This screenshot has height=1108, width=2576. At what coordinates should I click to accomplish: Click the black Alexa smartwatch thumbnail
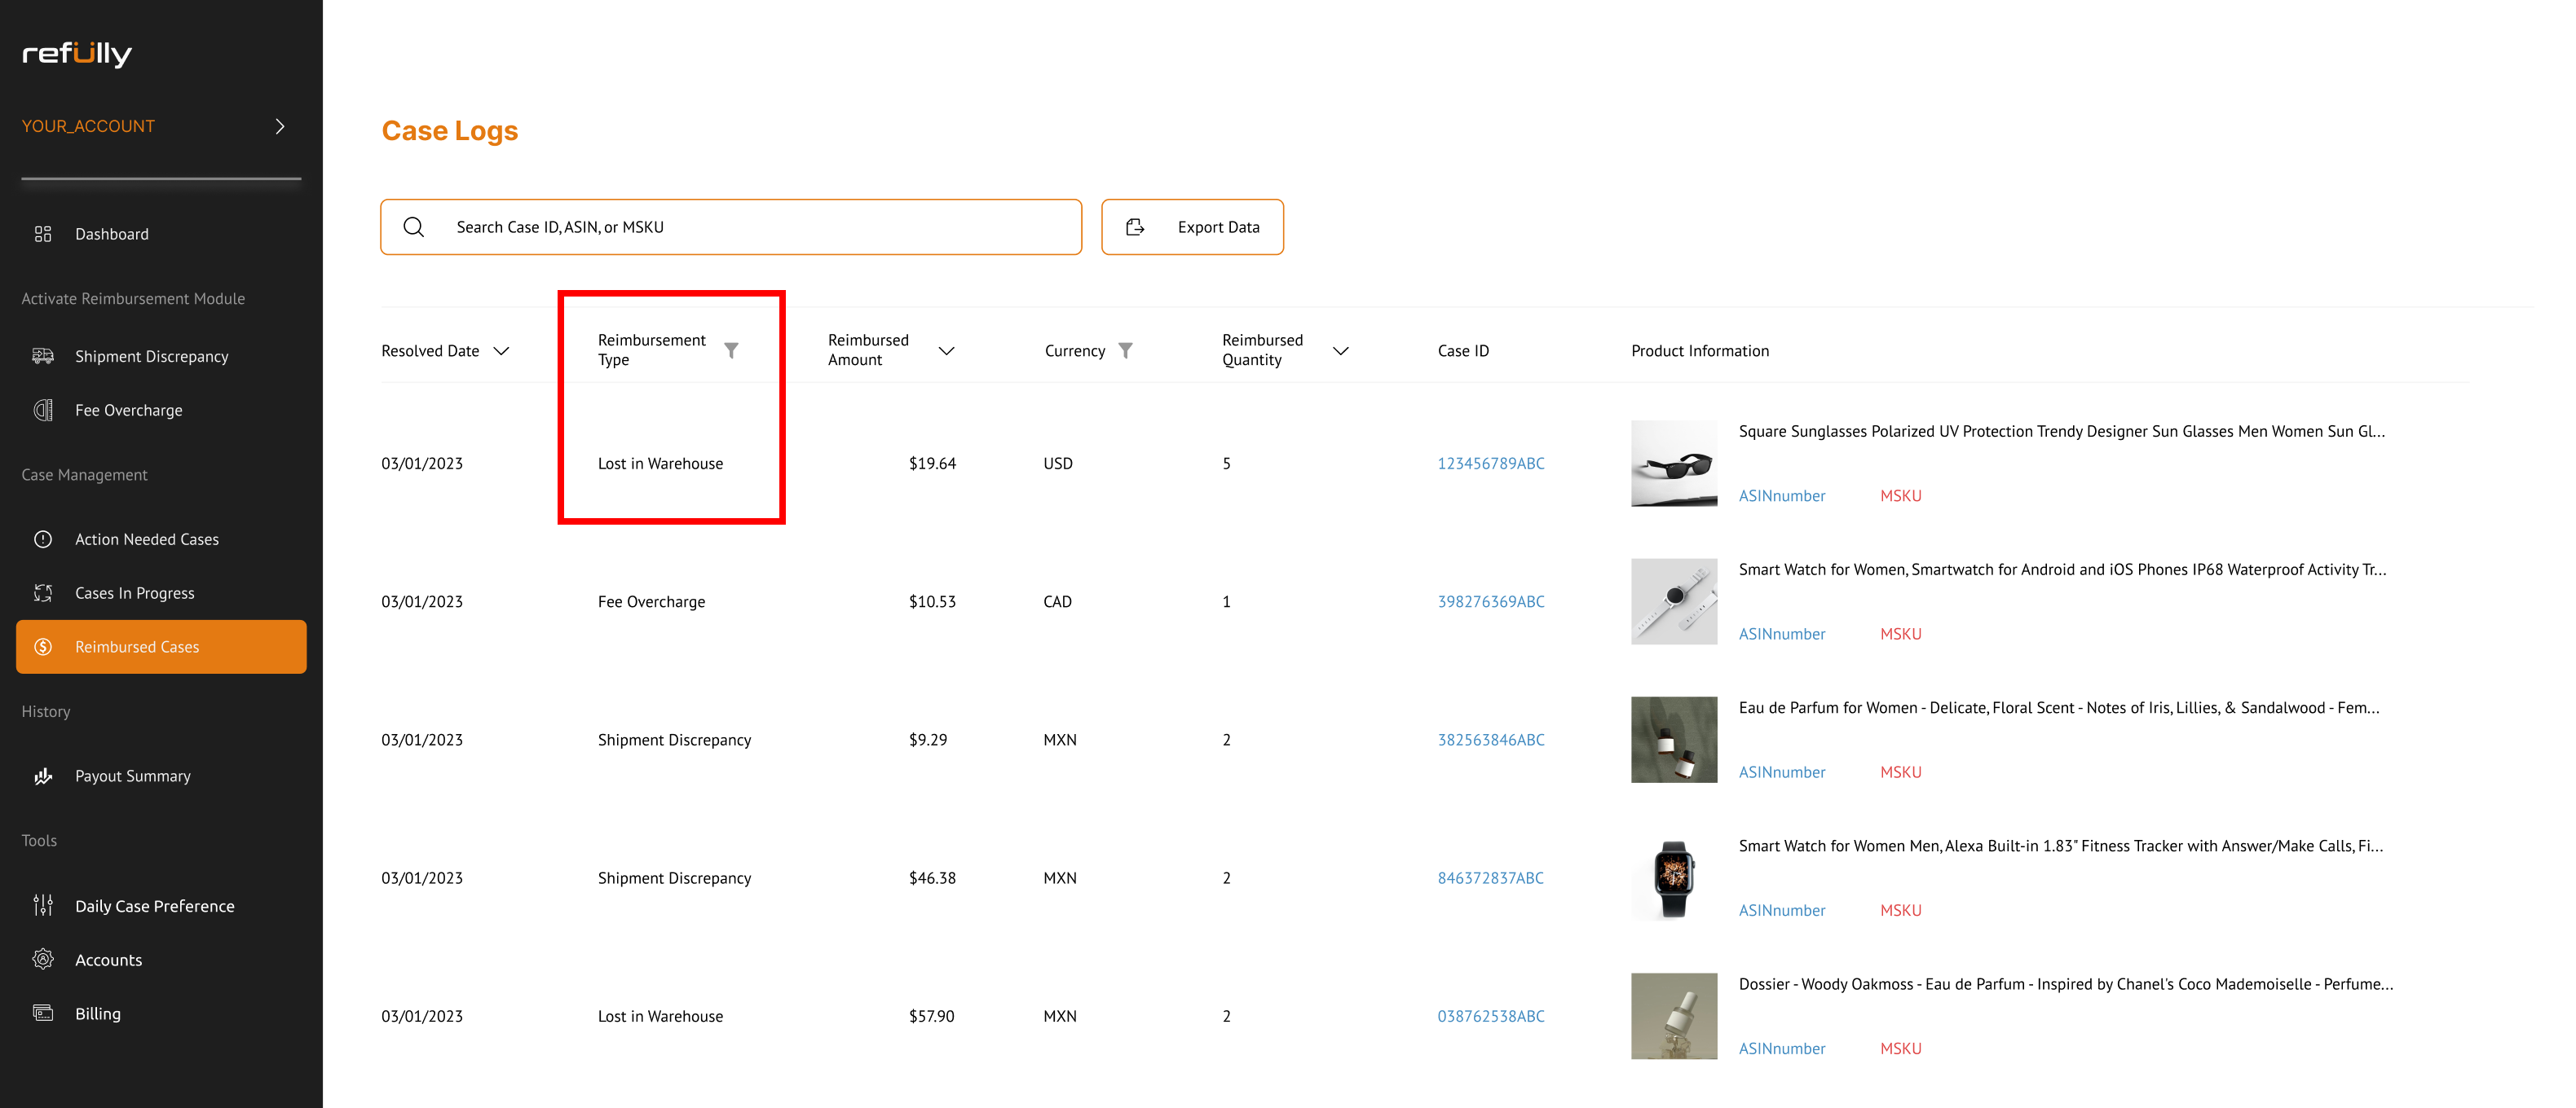point(1674,878)
